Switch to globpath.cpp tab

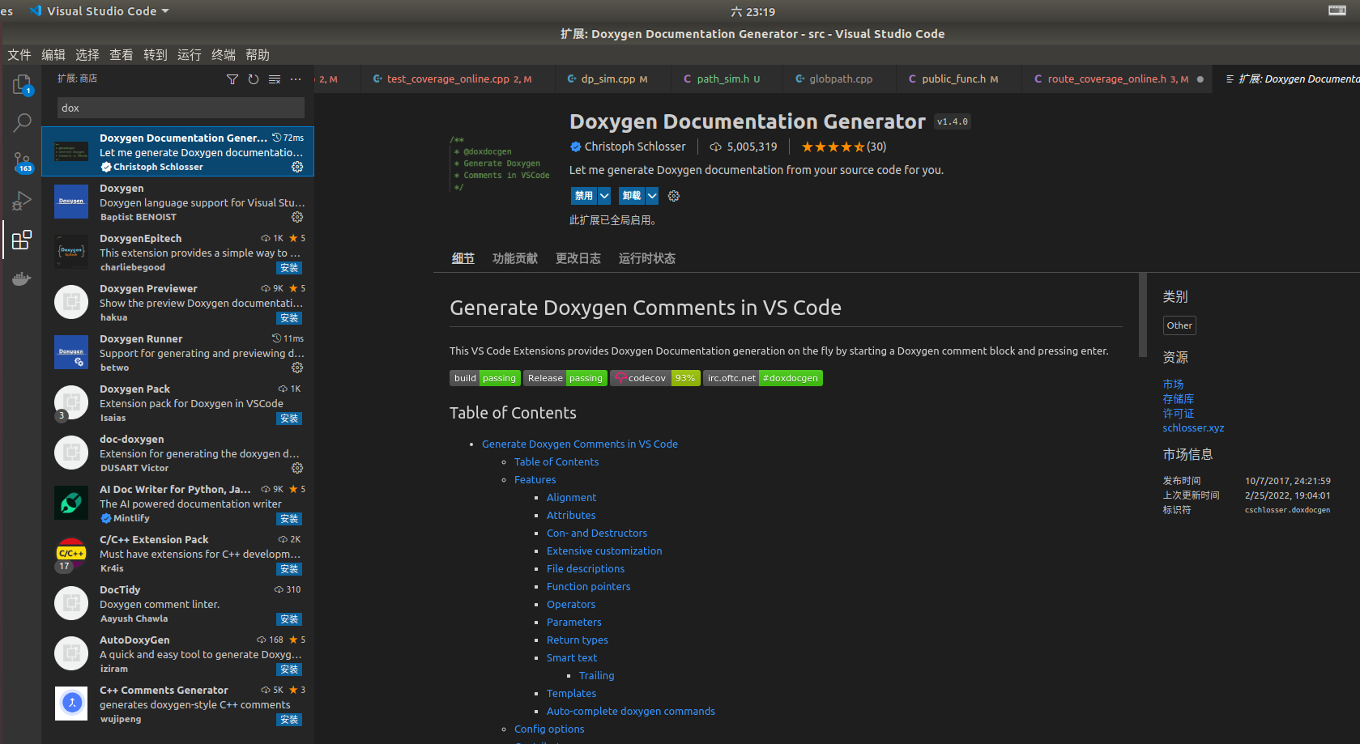click(840, 79)
